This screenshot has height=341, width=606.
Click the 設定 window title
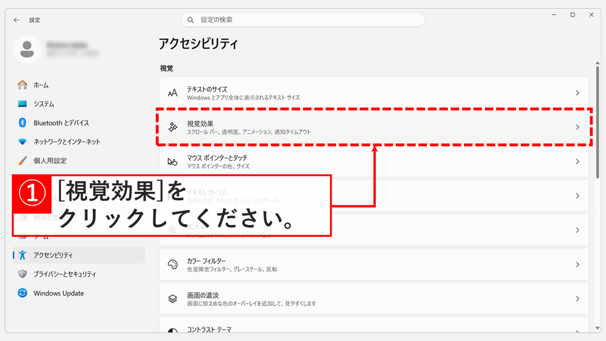coord(35,20)
